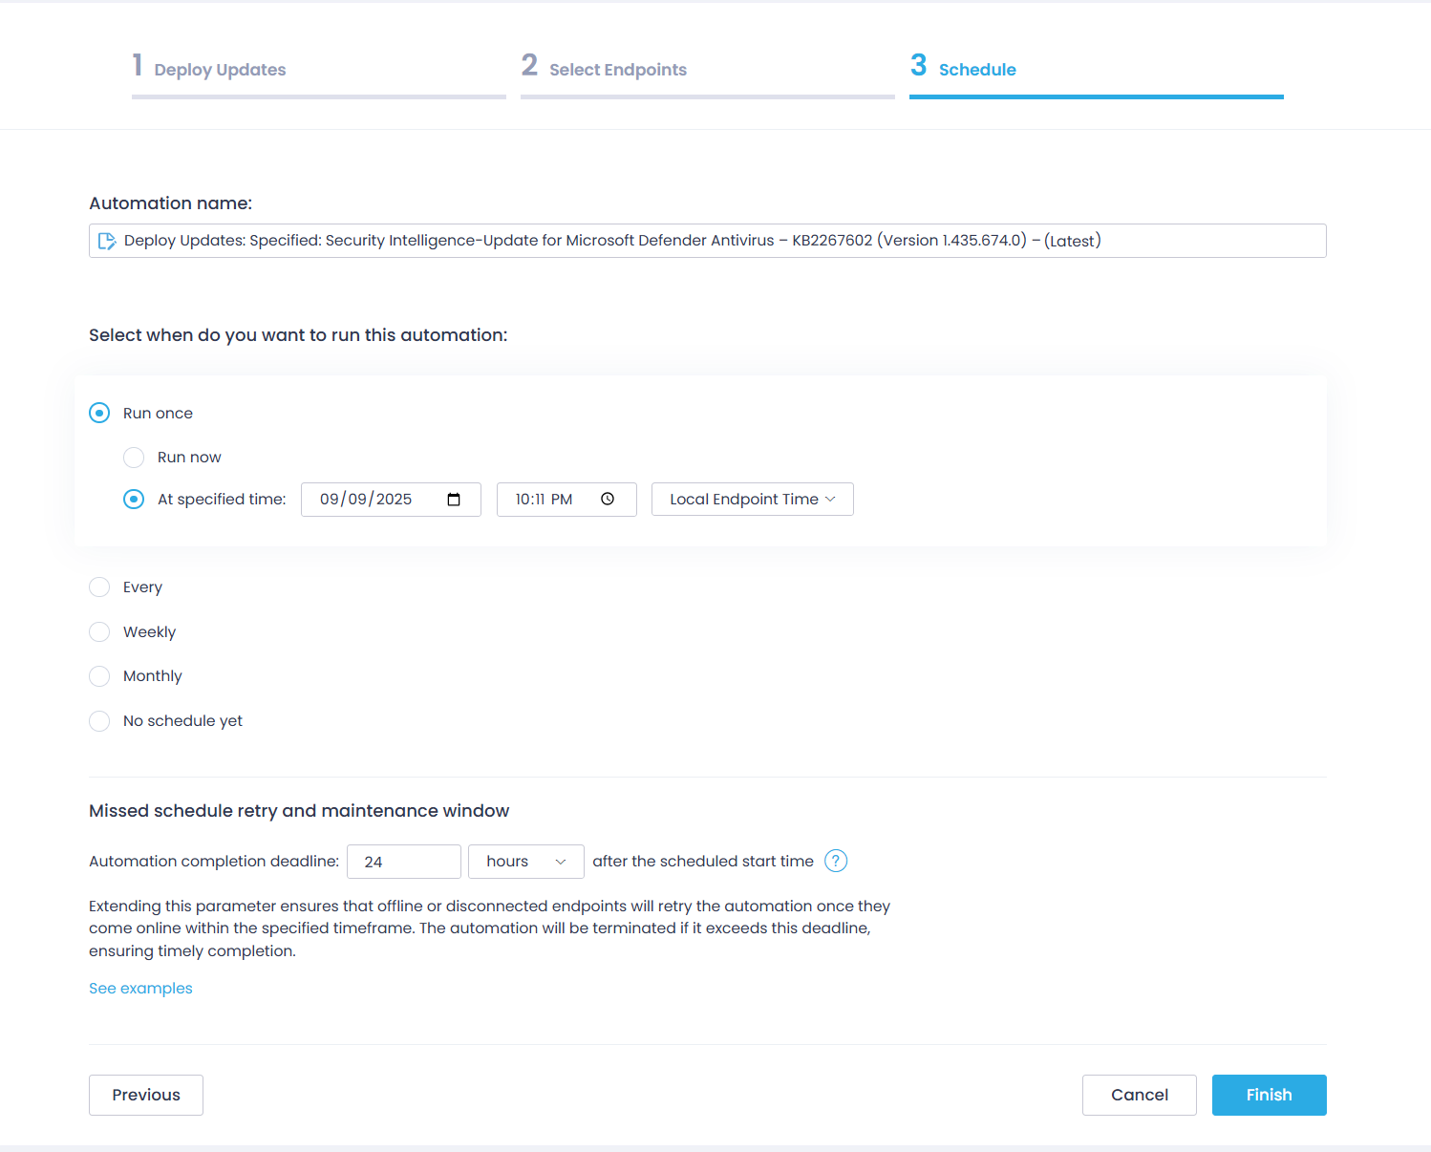Select At specified time radio button
The width and height of the screenshot is (1431, 1152).
134,500
